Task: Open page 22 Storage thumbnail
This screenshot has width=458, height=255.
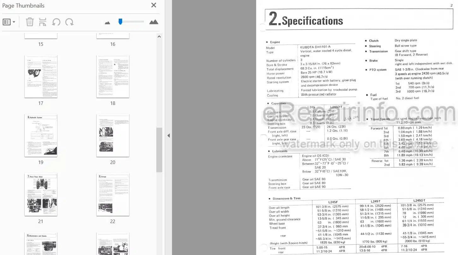Action: point(113,195)
